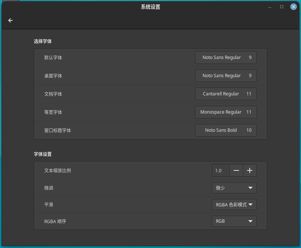
Task: Maximize the 系统设置 window
Action: click(x=282, y=7)
